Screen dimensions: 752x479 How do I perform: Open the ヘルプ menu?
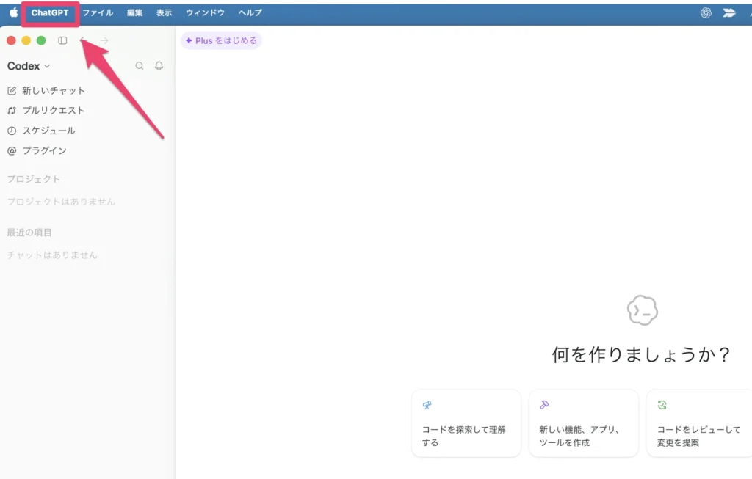pyautogui.click(x=250, y=13)
